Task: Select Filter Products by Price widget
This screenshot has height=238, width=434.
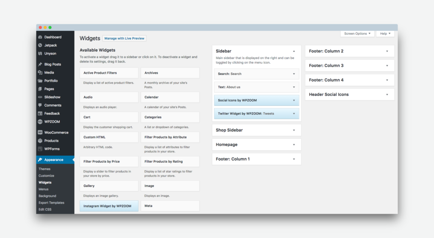Action: click(109, 161)
